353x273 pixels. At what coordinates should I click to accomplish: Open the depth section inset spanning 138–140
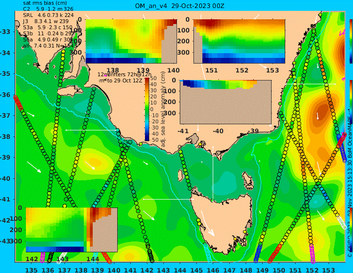[131, 41]
